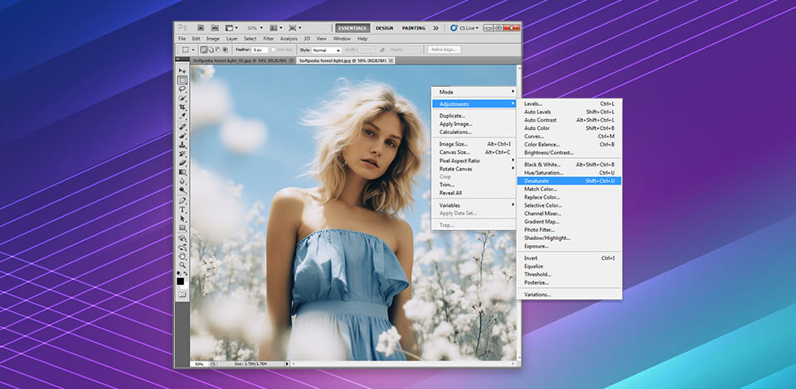796x389 pixels.
Task: Click the Essentials workspace button
Action: (352, 27)
